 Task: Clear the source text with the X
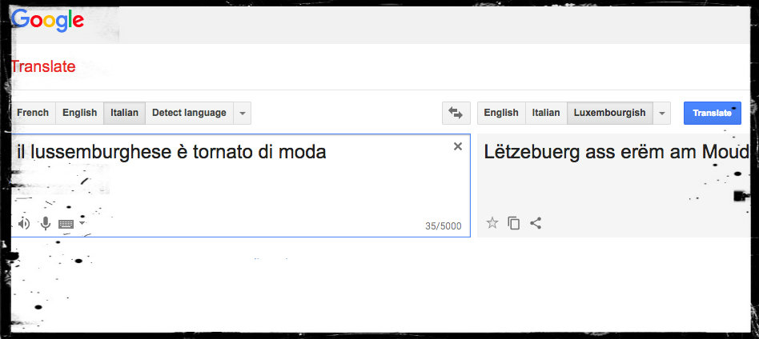[x=458, y=146]
